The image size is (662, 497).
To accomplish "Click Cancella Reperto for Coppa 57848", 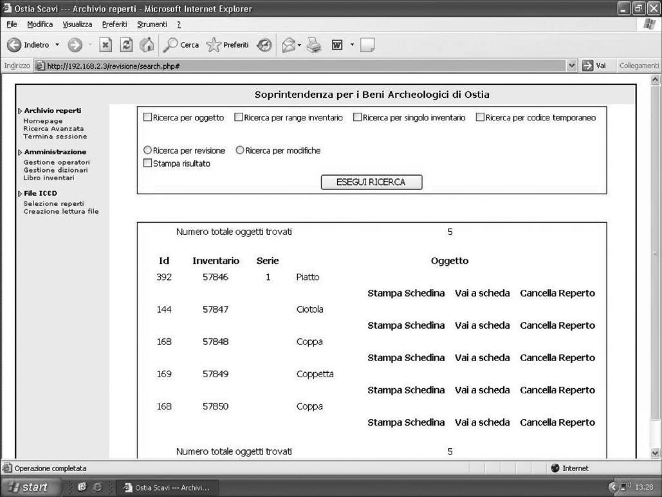I will tap(557, 358).
